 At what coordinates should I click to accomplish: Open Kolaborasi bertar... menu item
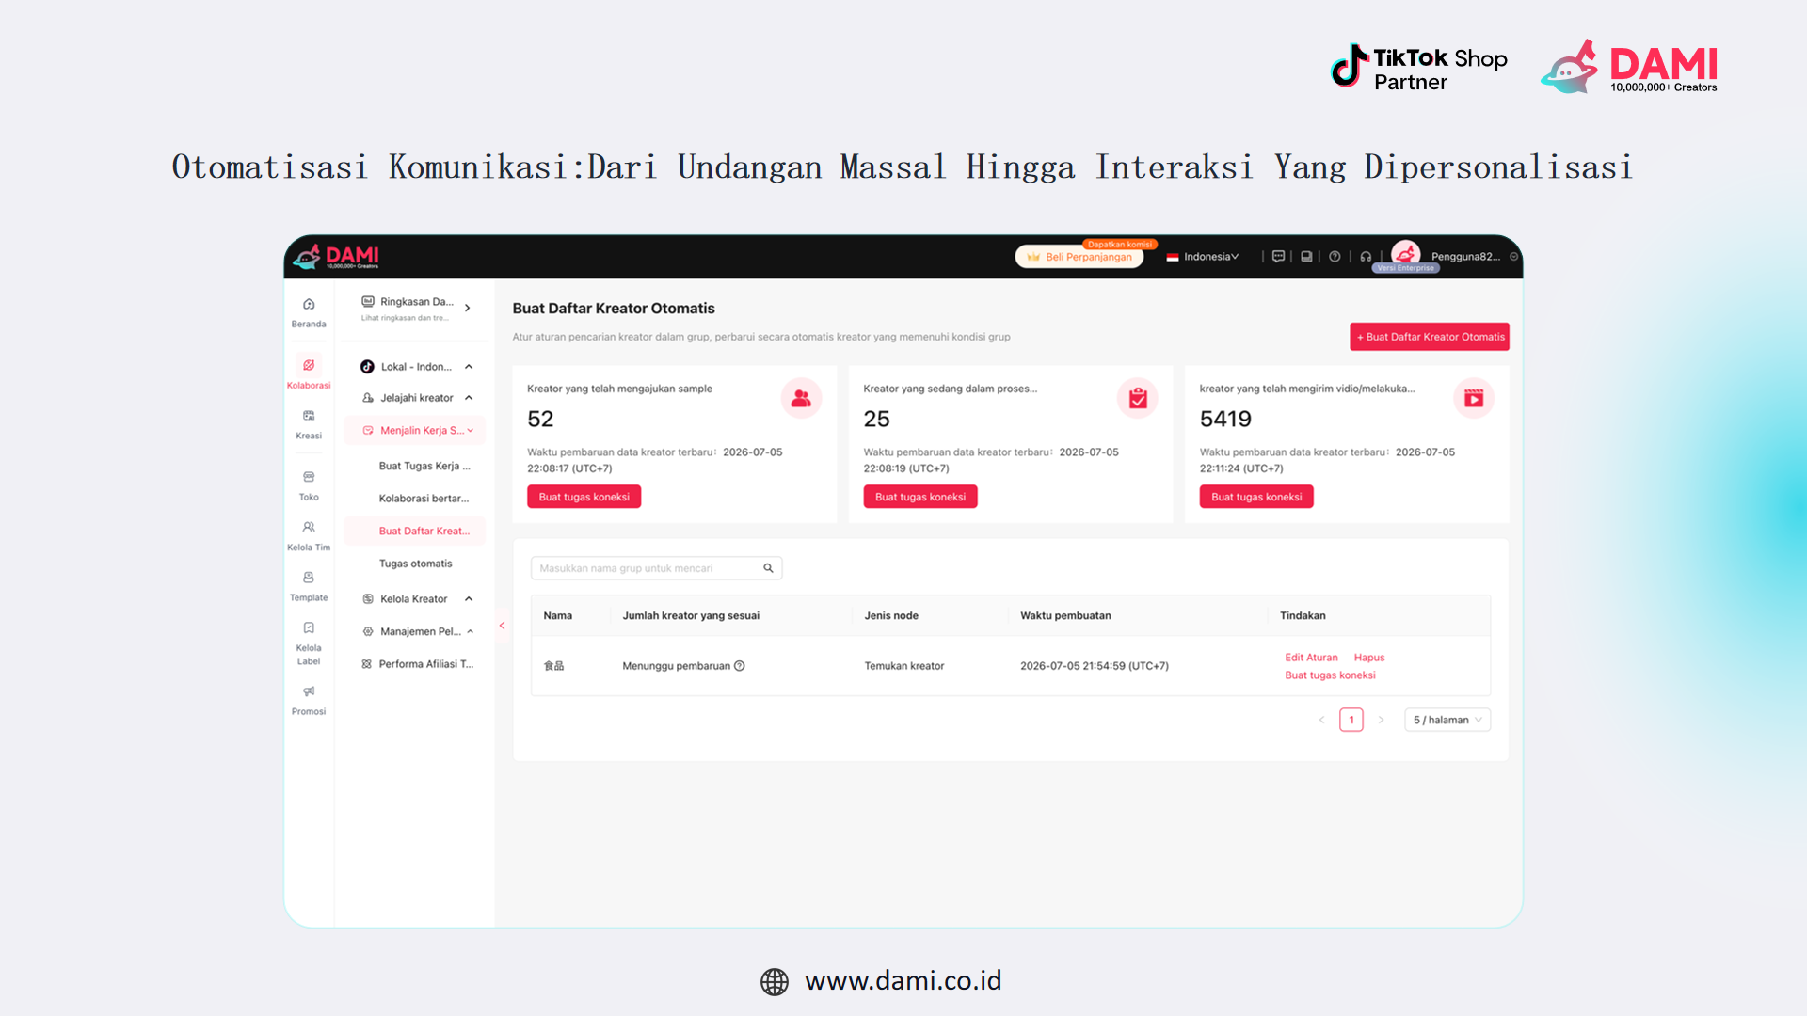point(424,499)
